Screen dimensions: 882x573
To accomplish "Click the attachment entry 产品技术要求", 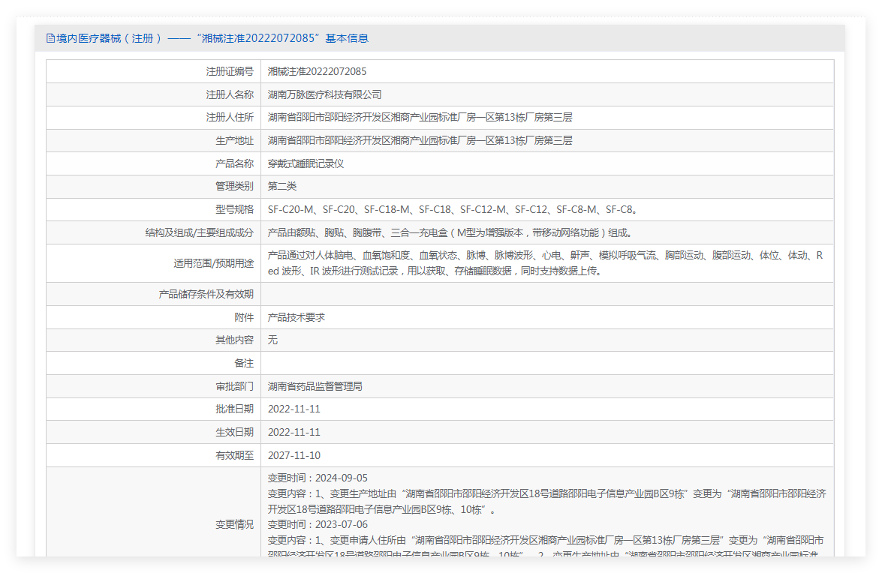I will point(297,317).
